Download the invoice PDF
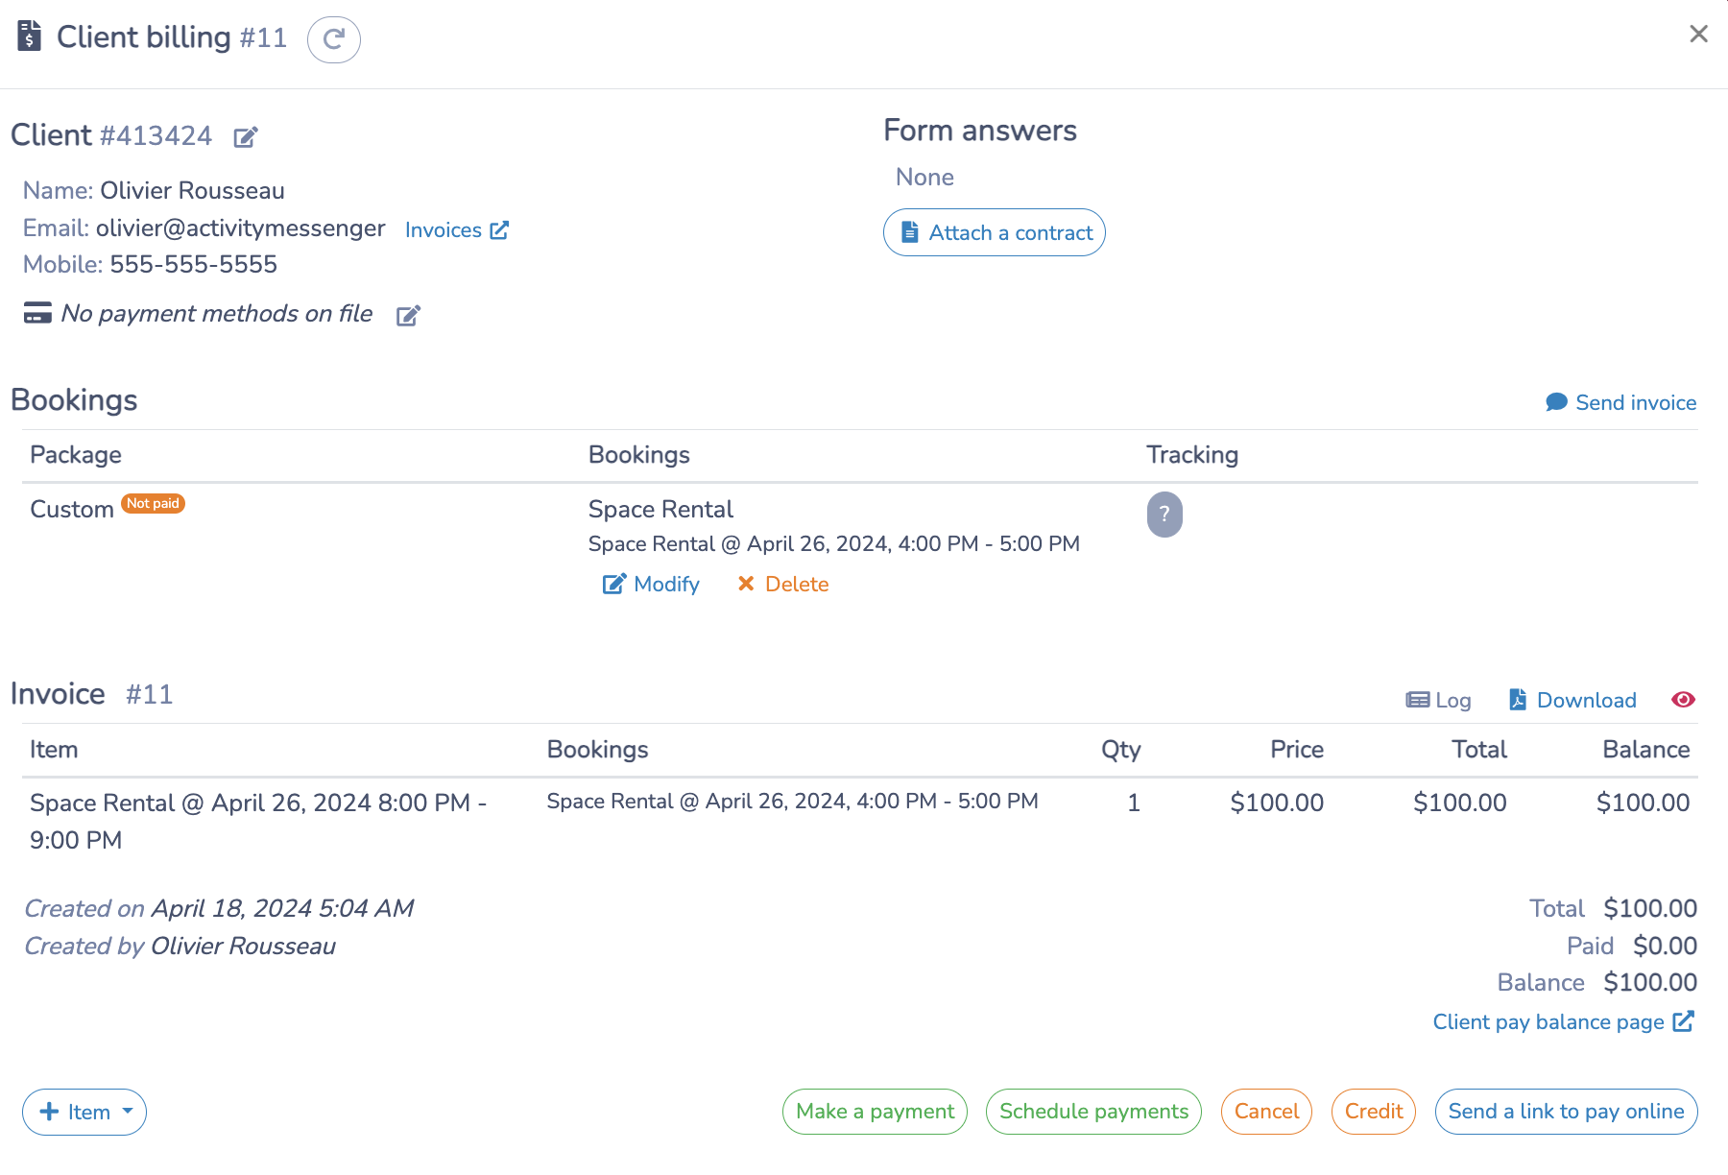1728x1175 pixels. (1572, 700)
